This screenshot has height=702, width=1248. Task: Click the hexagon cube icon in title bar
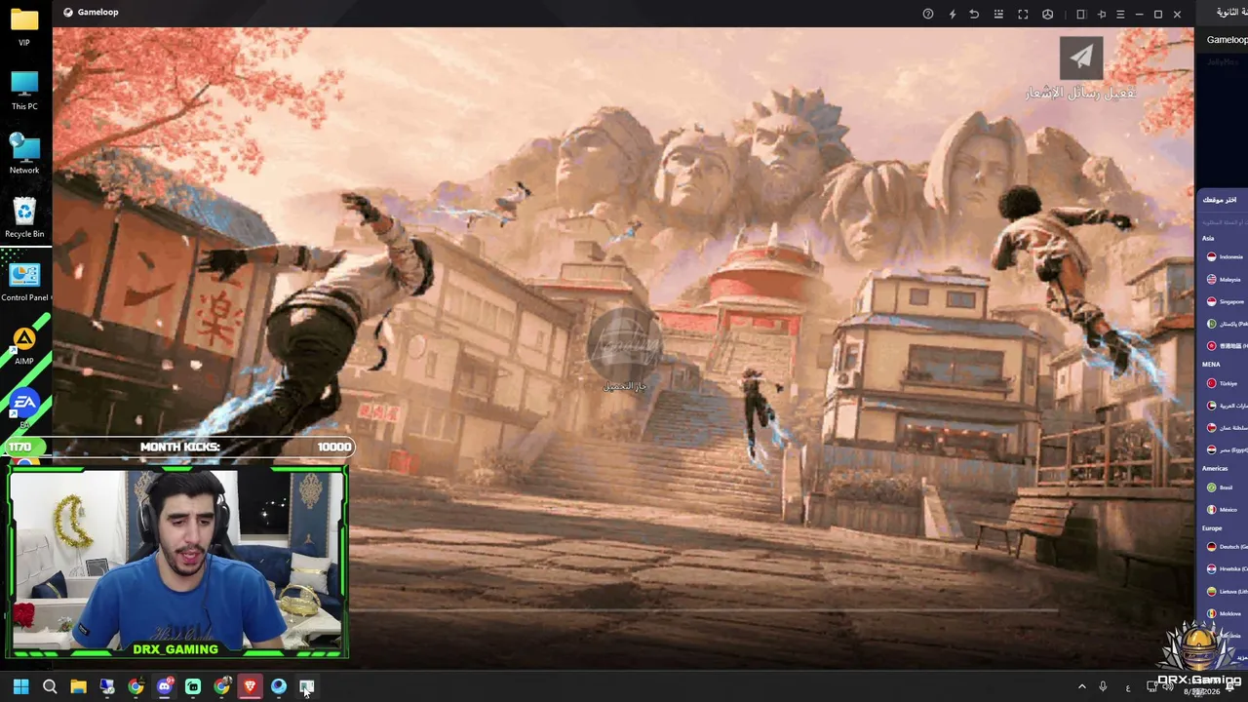(x=1047, y=14)
